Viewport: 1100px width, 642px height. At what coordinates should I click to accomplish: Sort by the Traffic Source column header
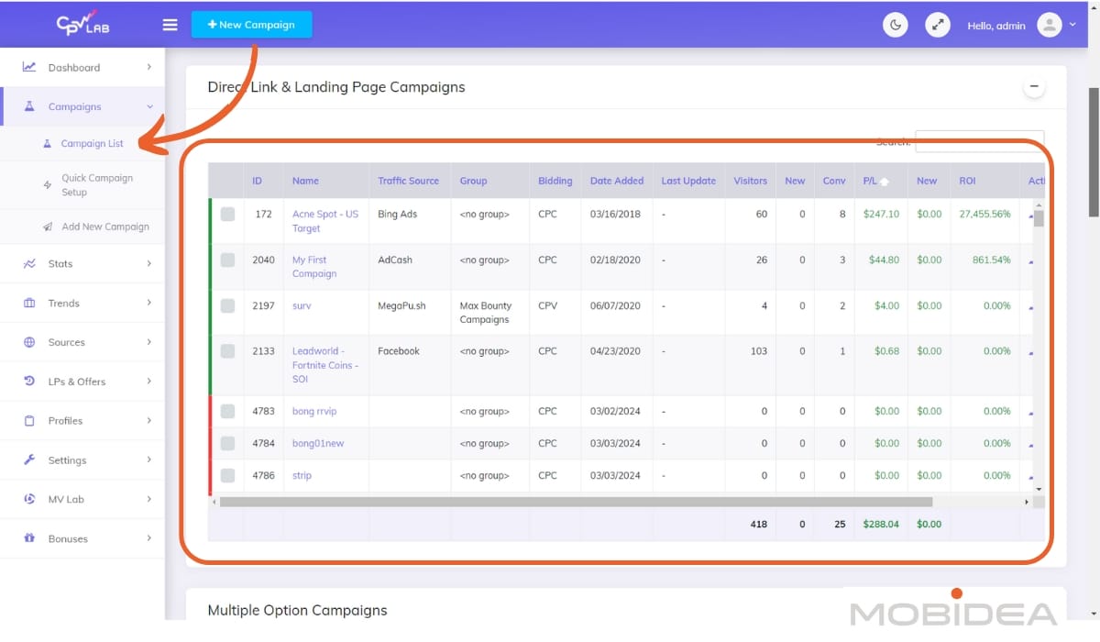(408, 181)
